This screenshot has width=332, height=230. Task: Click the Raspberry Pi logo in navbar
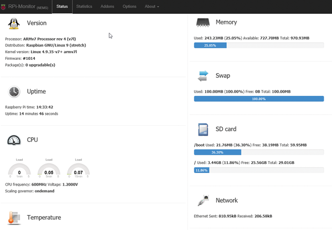[3, 7]
